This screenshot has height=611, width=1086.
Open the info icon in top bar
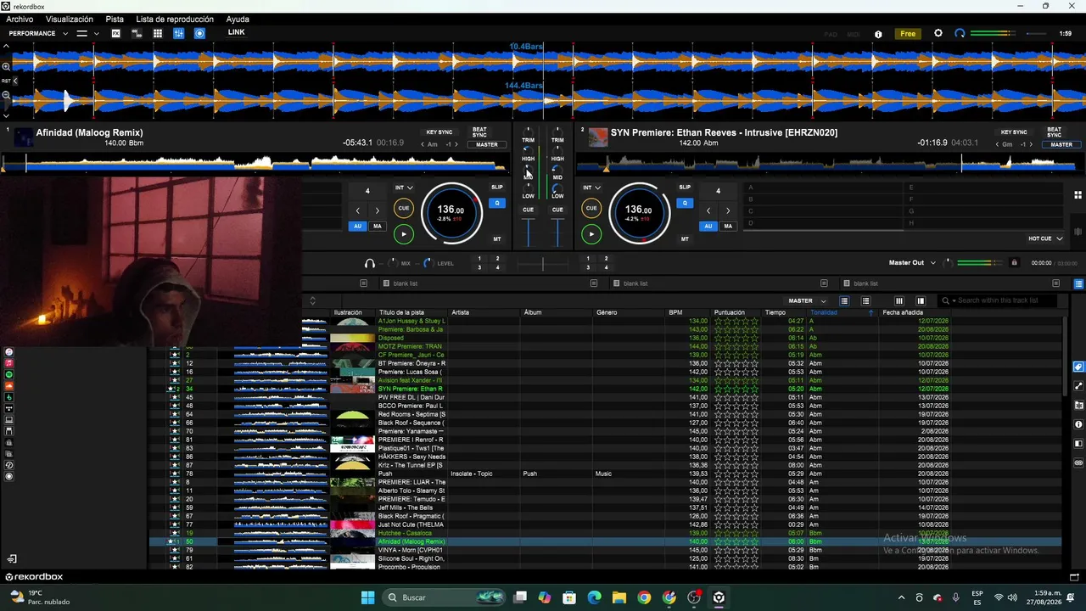878,34
